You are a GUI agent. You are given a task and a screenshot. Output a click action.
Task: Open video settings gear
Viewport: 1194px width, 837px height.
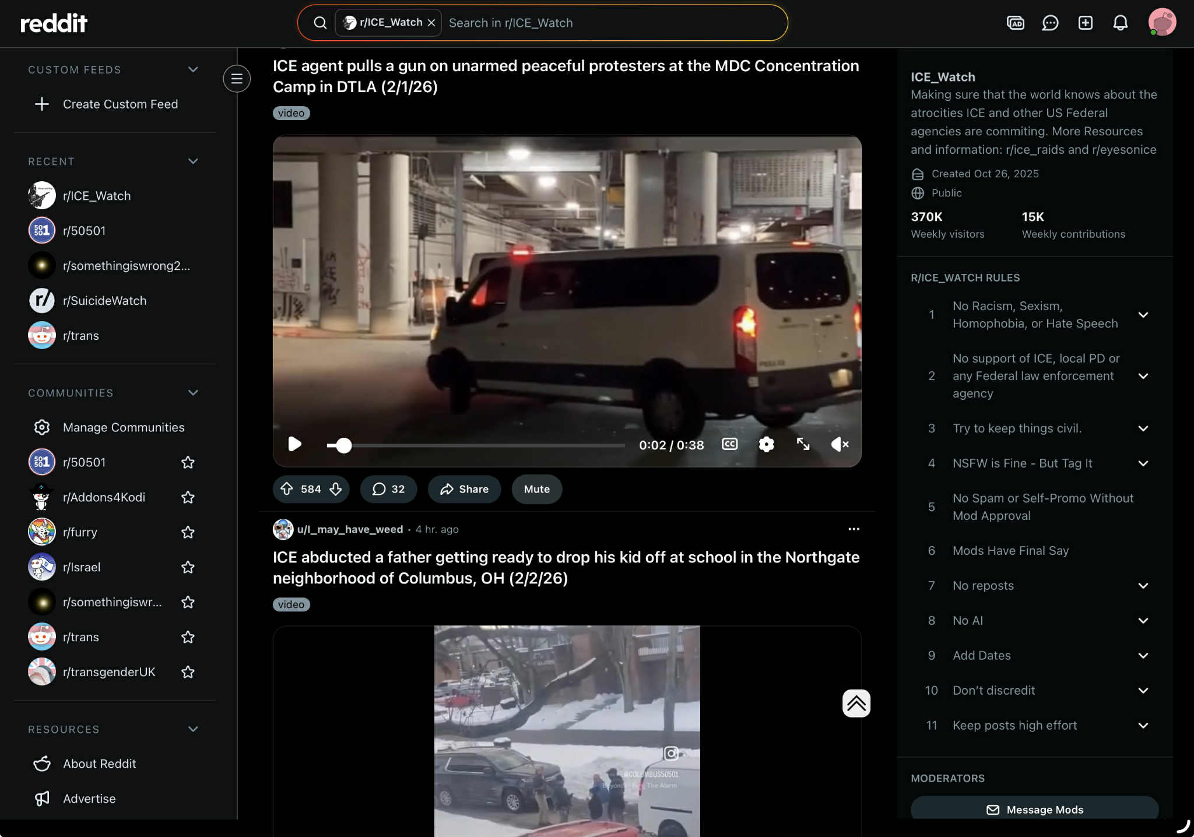tap(766, 445)
